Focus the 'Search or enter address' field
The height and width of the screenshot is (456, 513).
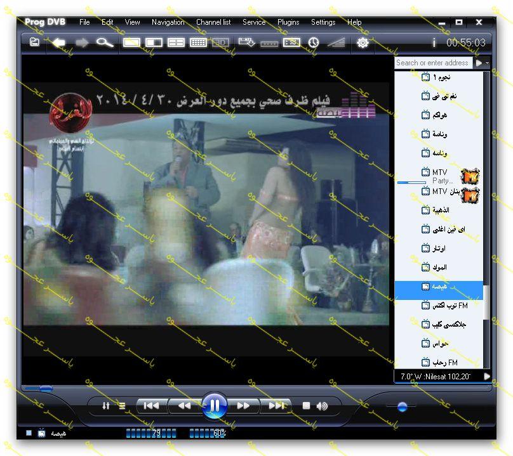[433, 63]
